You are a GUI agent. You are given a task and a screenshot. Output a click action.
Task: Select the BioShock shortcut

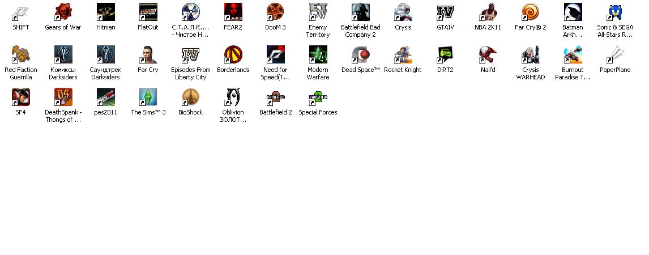tap(190, 97)
